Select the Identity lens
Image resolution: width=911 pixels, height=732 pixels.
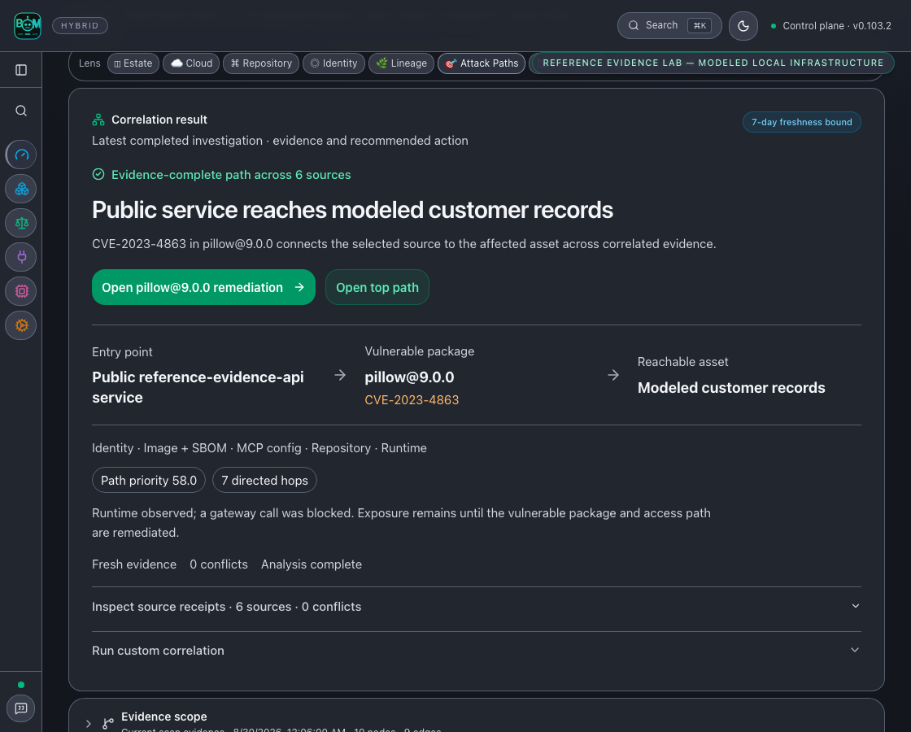(x=334, y=63)
